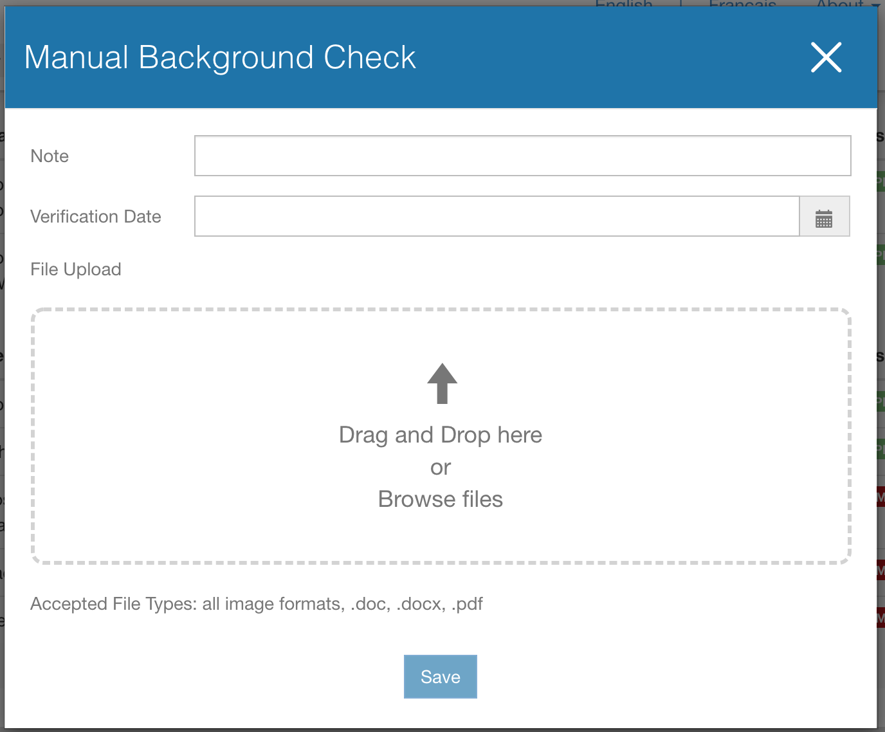885x732 pixels.
Task: Switch the language to Français
Action: click(x=742, y=4)
